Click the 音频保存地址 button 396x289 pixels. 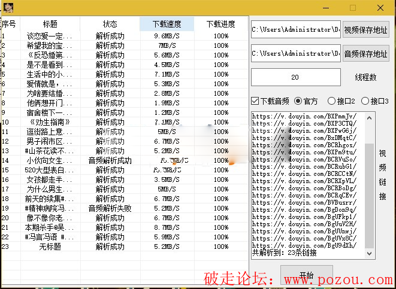[x=365, y=53]
